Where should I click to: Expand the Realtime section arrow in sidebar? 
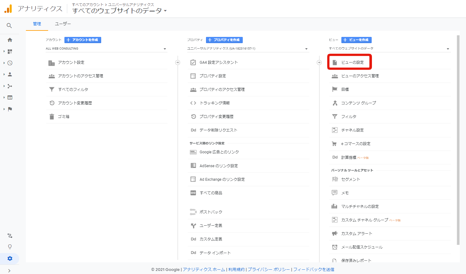4,63
